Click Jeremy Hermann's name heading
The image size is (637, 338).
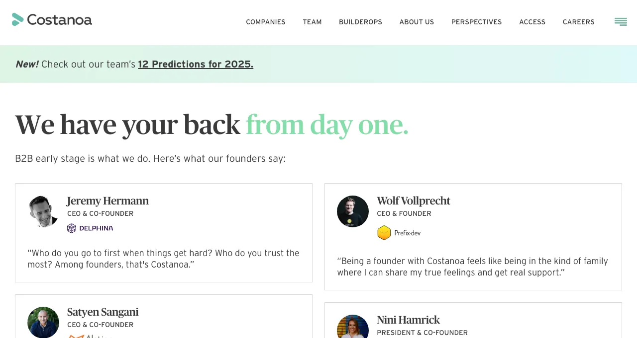click(107, 201)
